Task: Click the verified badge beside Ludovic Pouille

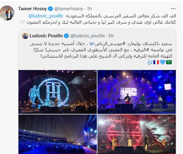Action: tap(67, 36)
